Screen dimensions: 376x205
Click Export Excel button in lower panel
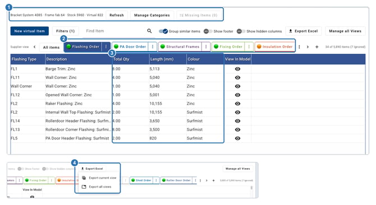(93, 169)
